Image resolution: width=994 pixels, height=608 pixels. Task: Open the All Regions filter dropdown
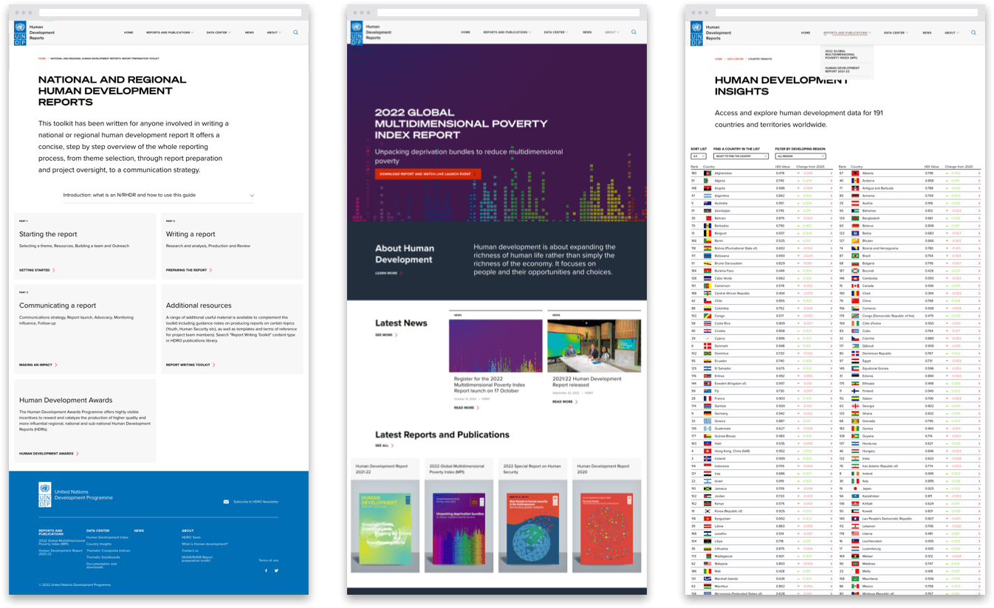[801, 156]
